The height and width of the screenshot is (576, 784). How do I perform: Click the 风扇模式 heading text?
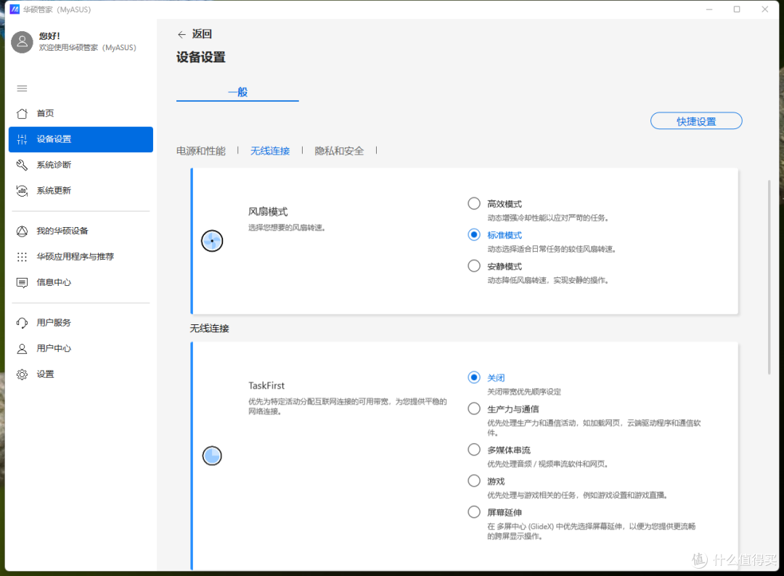pyautogui.click(x=268, y=212)
